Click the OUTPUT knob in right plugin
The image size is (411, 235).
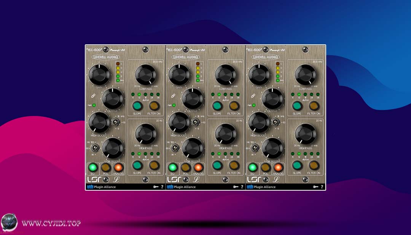pyautogui.click(x=272, y=99)
